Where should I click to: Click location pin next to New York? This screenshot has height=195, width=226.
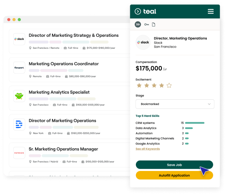pos(30,133)
